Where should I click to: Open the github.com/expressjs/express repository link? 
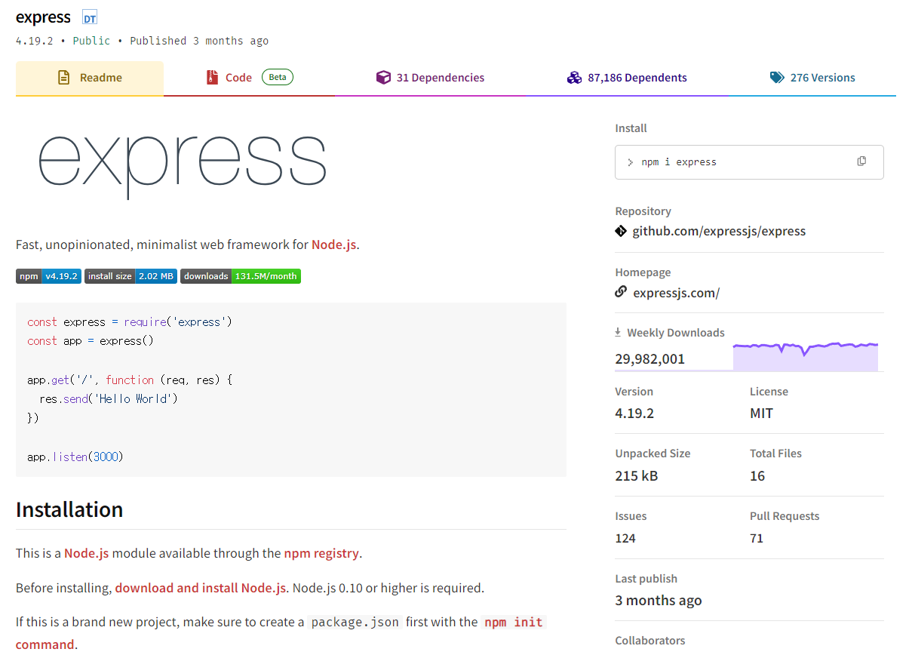coord(719,231)
